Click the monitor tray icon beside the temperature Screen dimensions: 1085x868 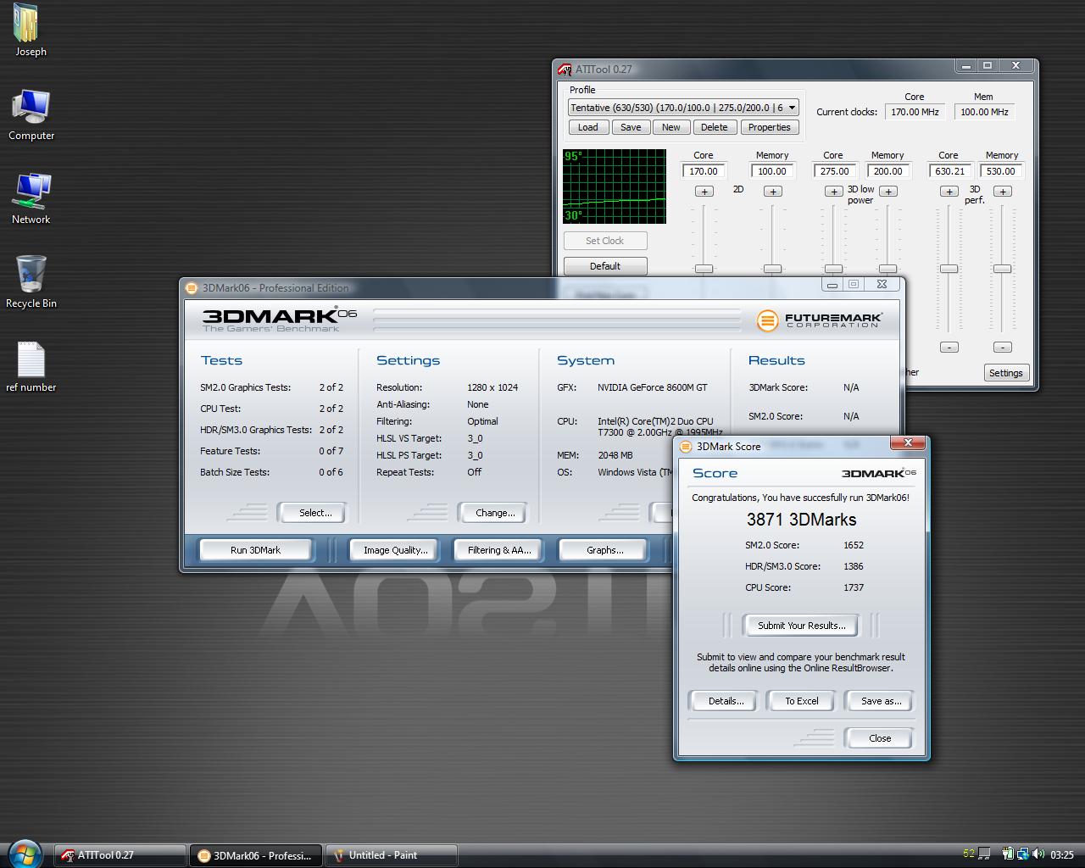coord(984,854)
